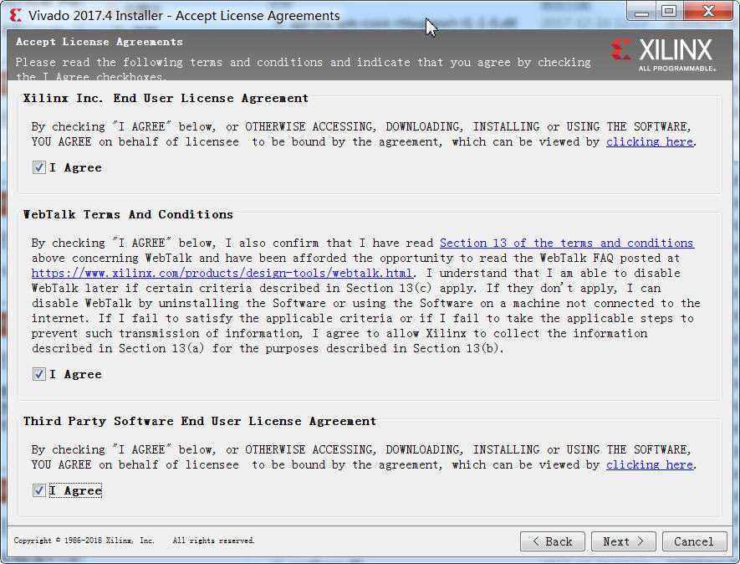
Task: Cancel the Vivado installation
Action: coord(694,541)
